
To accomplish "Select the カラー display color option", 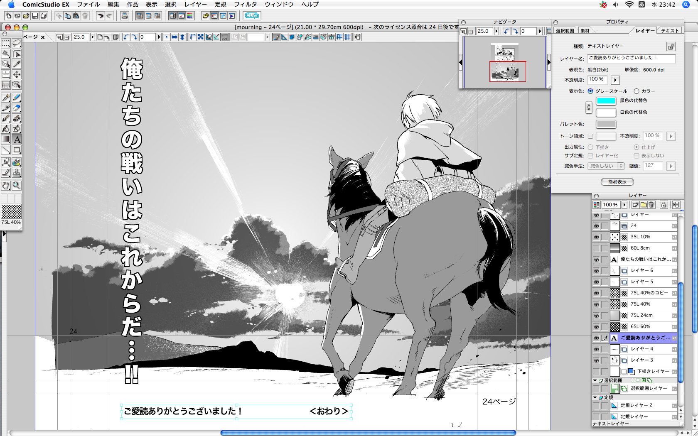I will (637, 91).
